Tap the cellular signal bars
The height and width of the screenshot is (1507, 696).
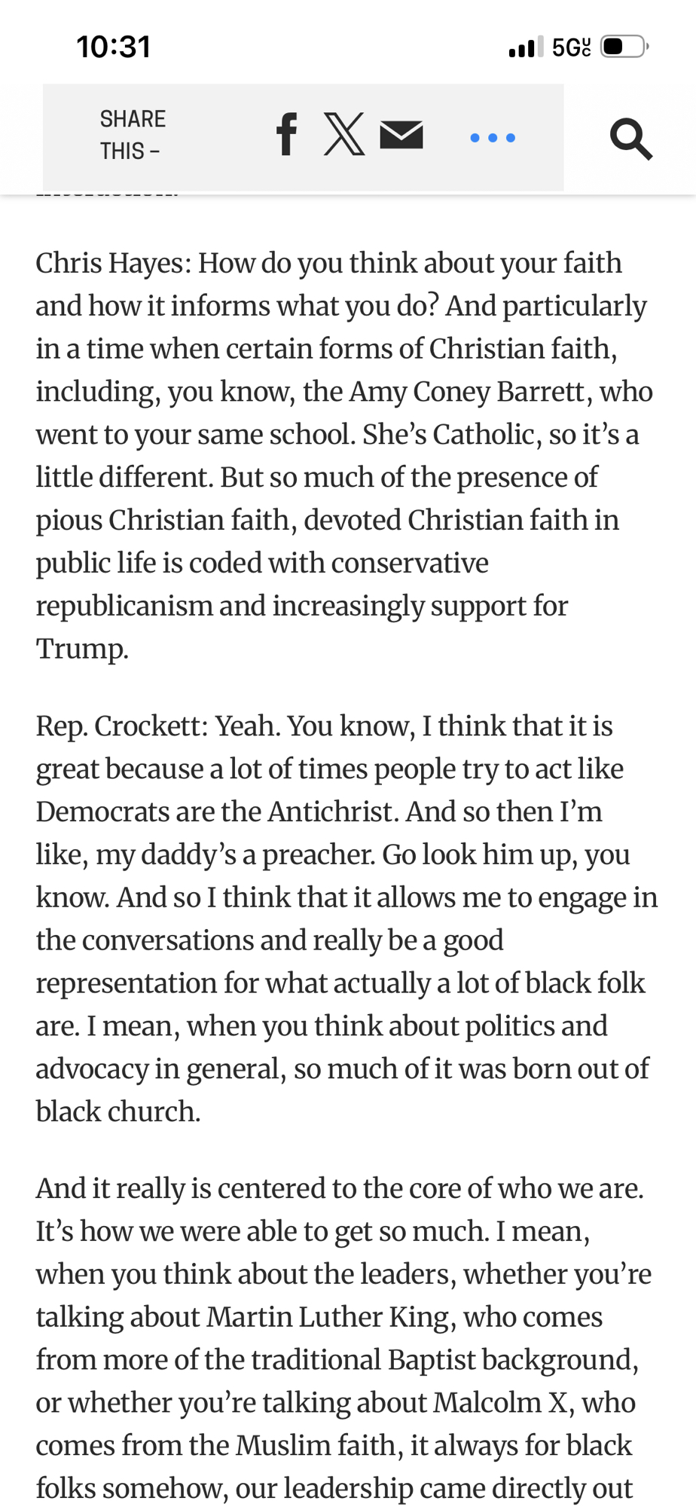(526, 47)
